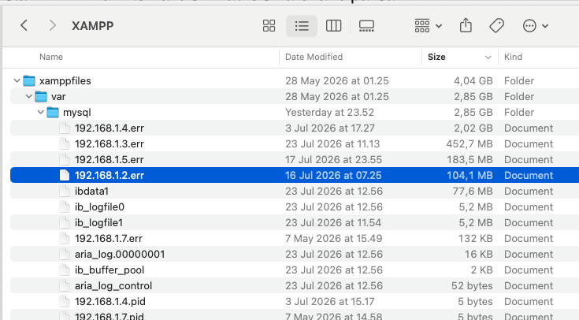Click document icon of 192.168.1.4.err

coord(65,128)
